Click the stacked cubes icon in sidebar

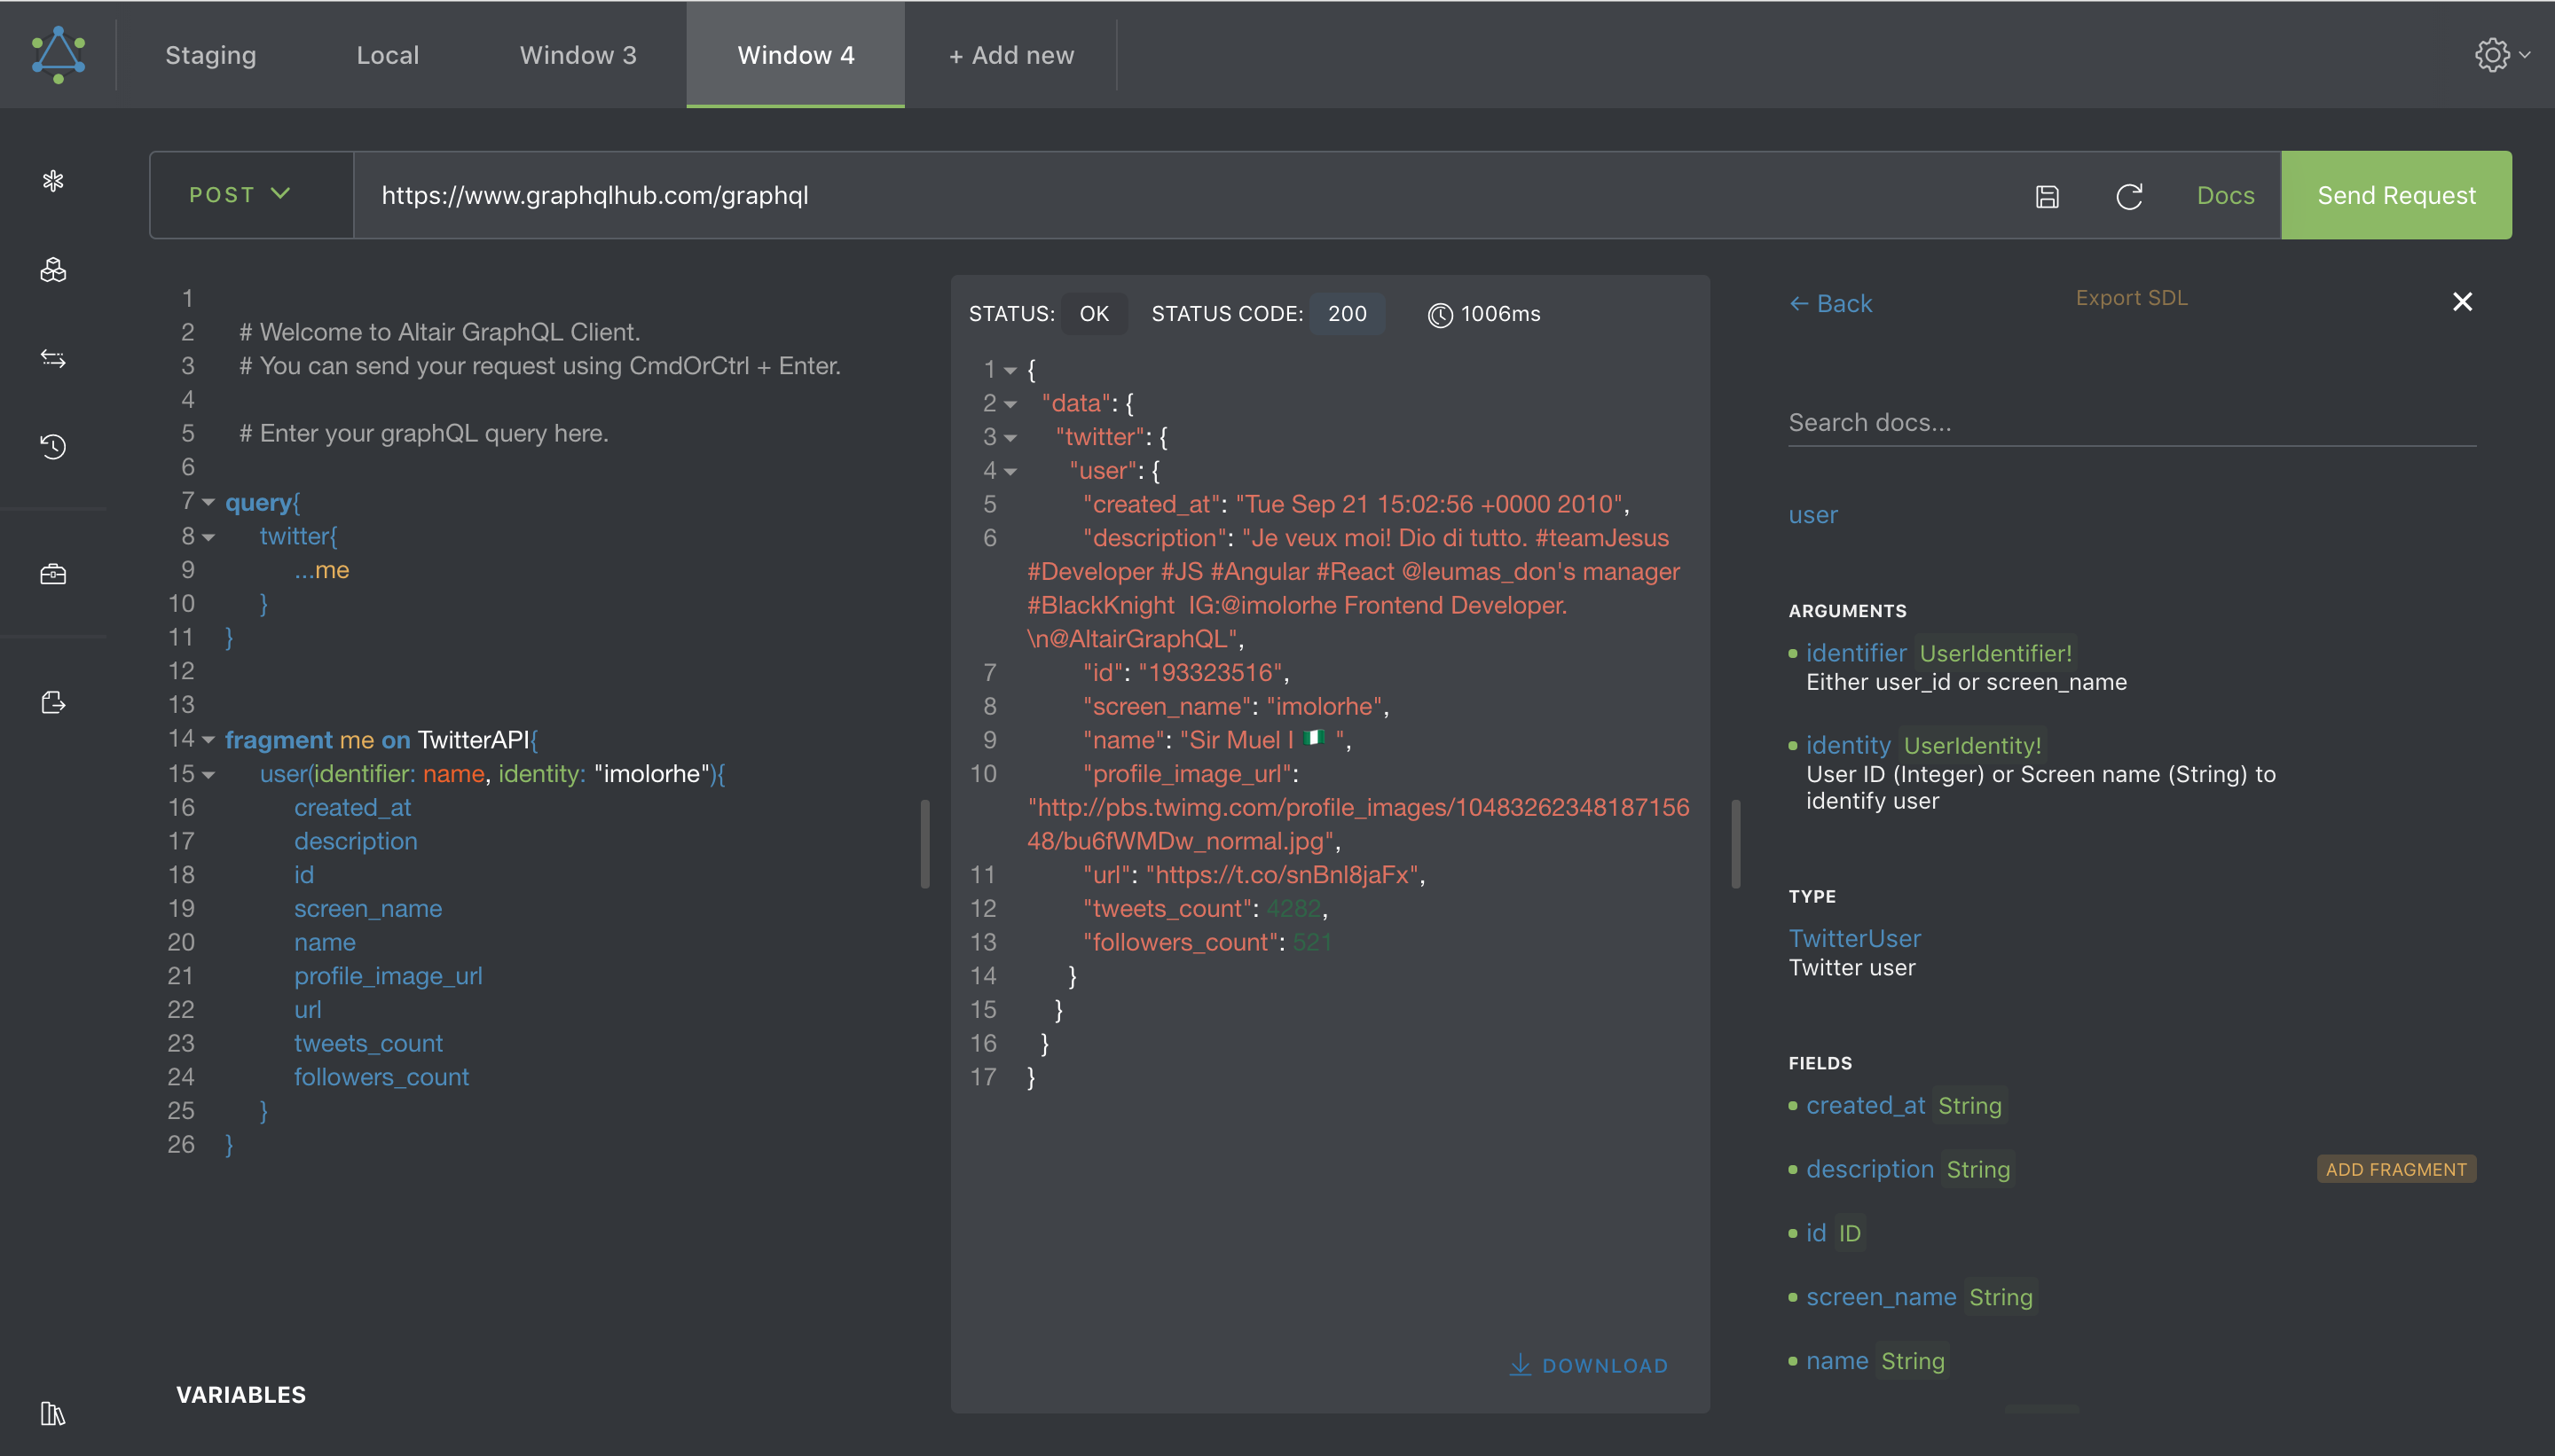53,270
